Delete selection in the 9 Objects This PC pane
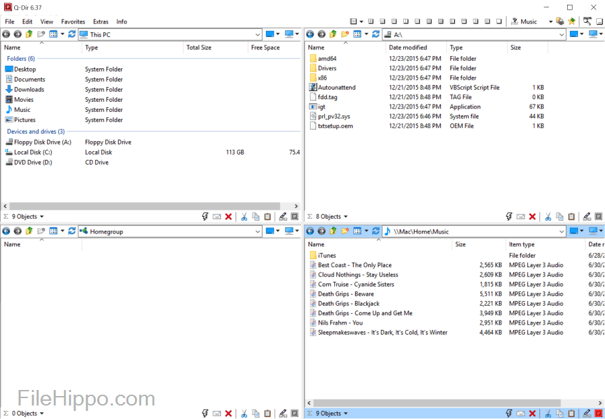The width and height of the screenshot is (605, 419). [228, 217]
